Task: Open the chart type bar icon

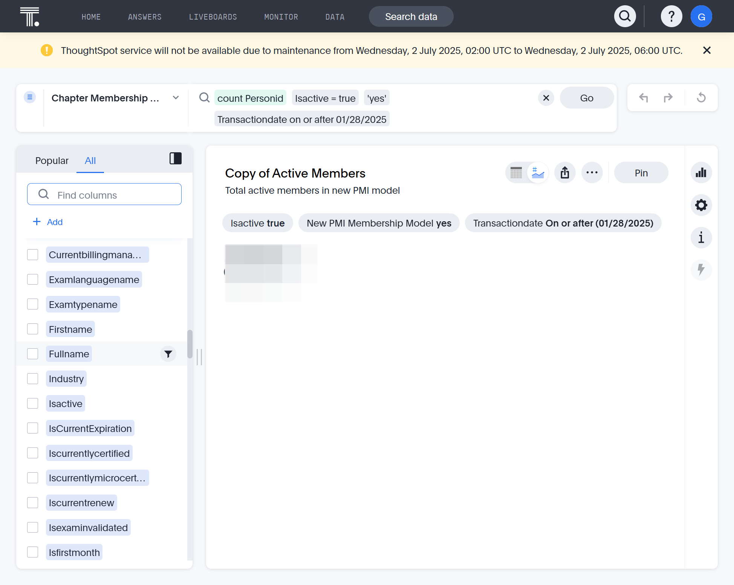Action: (x=701, y=173)
